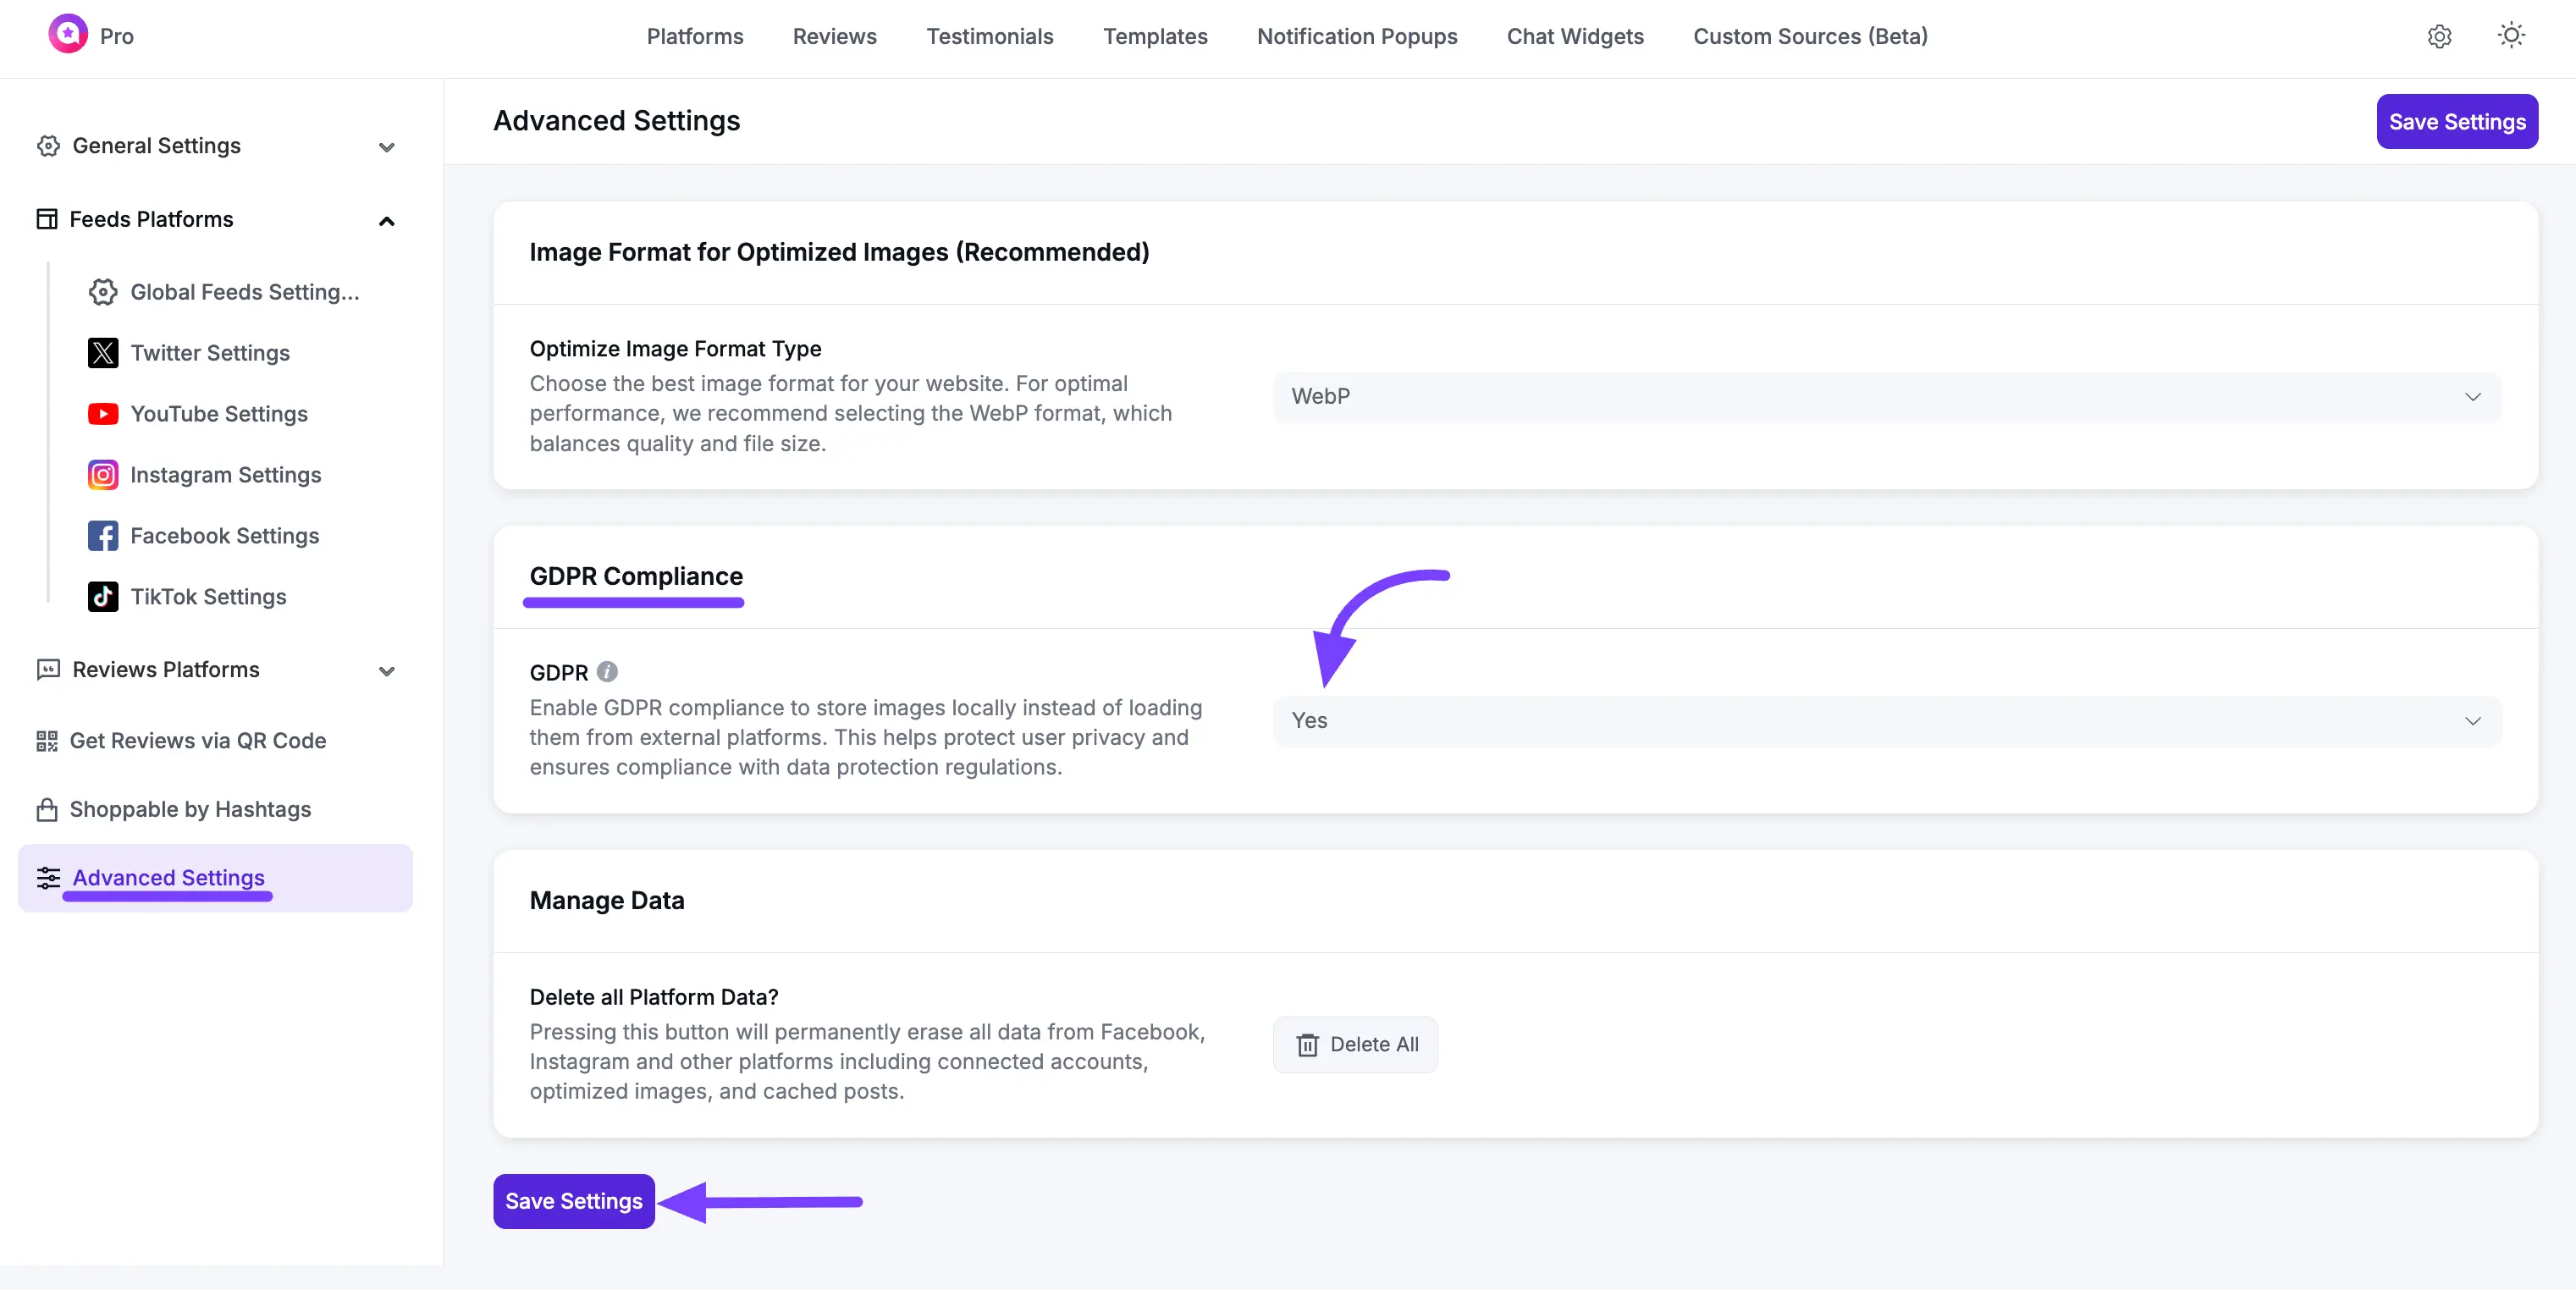Open Get Reviews via QR Code
This screenshot has width=2576, height=1290.
click(x=198, y=740)
